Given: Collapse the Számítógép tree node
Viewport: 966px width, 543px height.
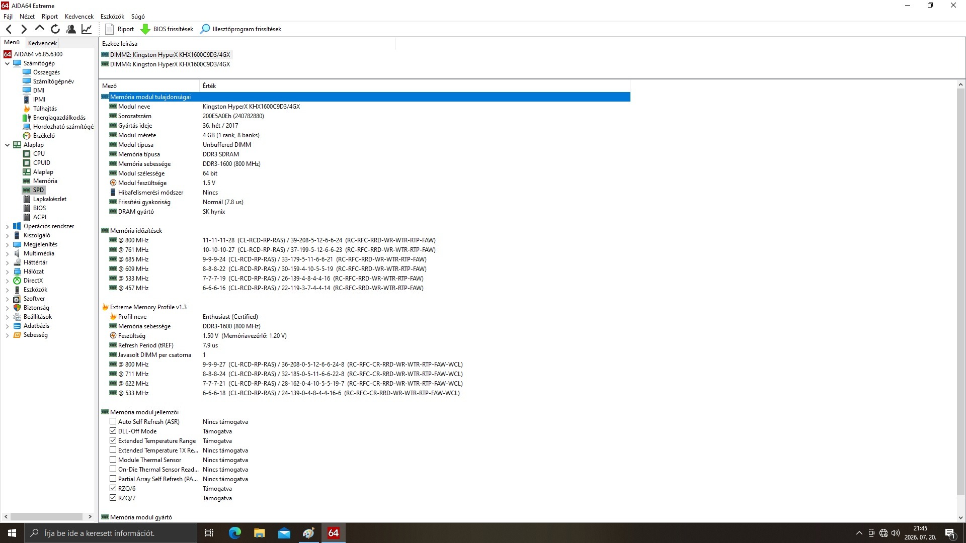Looking at the screenshot, I should tap(7, 63).
